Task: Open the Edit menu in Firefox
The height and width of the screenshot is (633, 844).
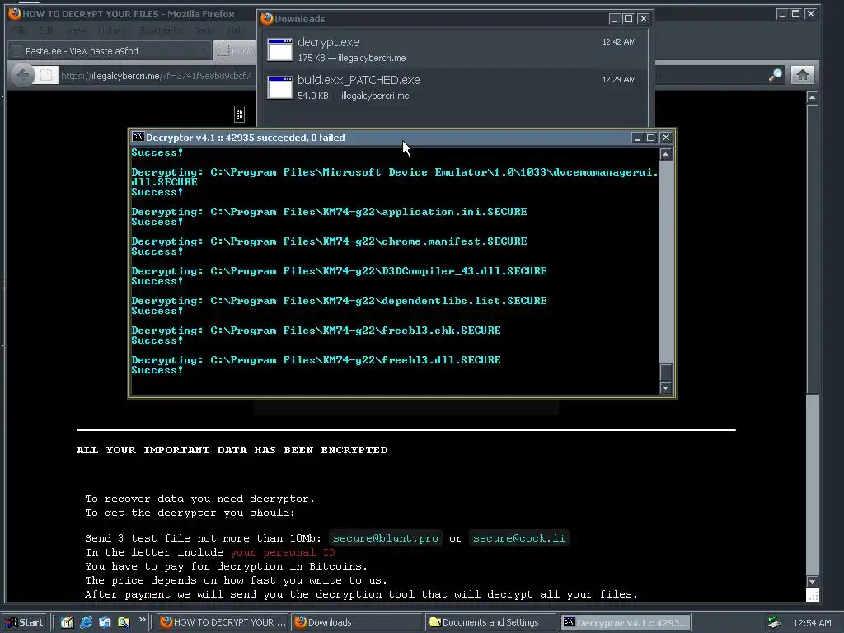Action: [46, 30]
